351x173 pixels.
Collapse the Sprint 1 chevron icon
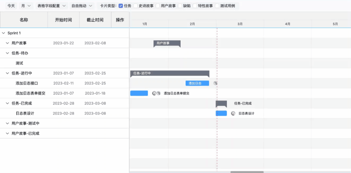tap(4, 33)
